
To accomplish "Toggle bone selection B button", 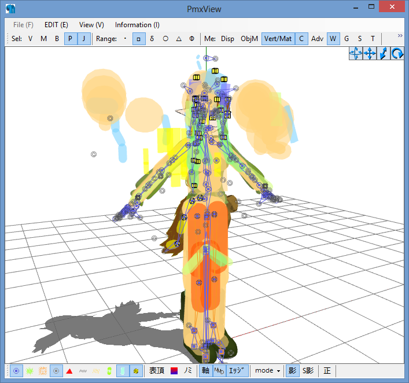I will 57,39.
